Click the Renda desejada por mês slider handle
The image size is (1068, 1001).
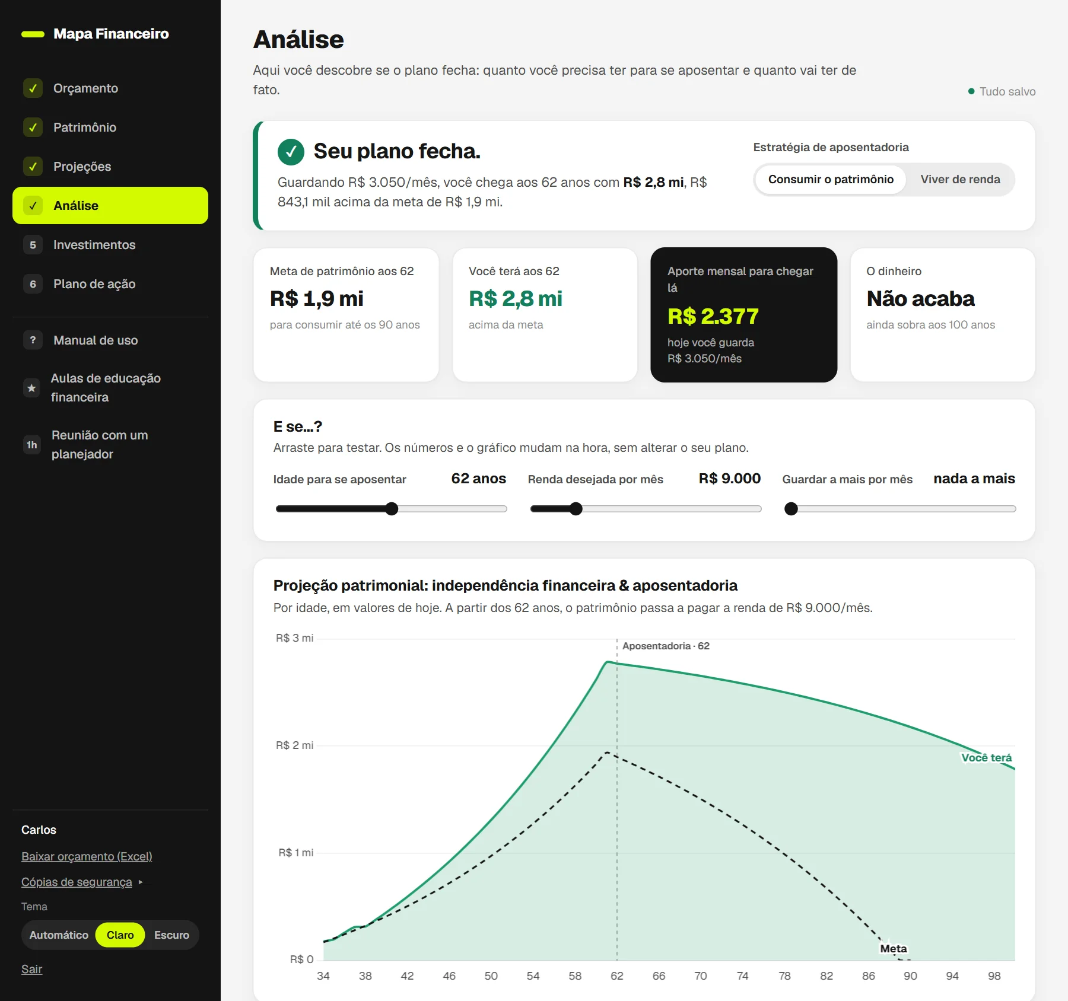[576, 509]
